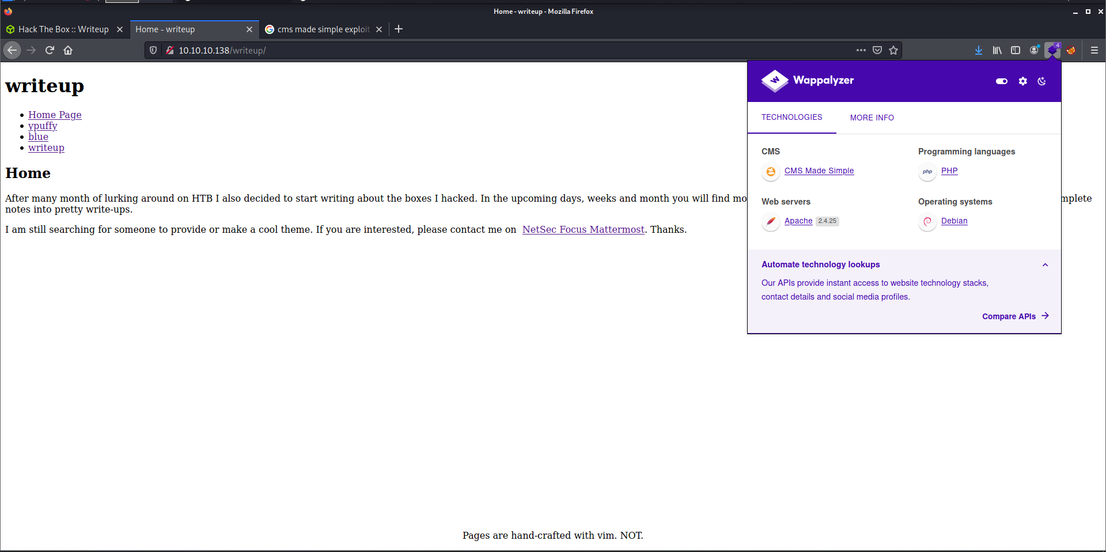Go back to the previous page

click(12, 50)
